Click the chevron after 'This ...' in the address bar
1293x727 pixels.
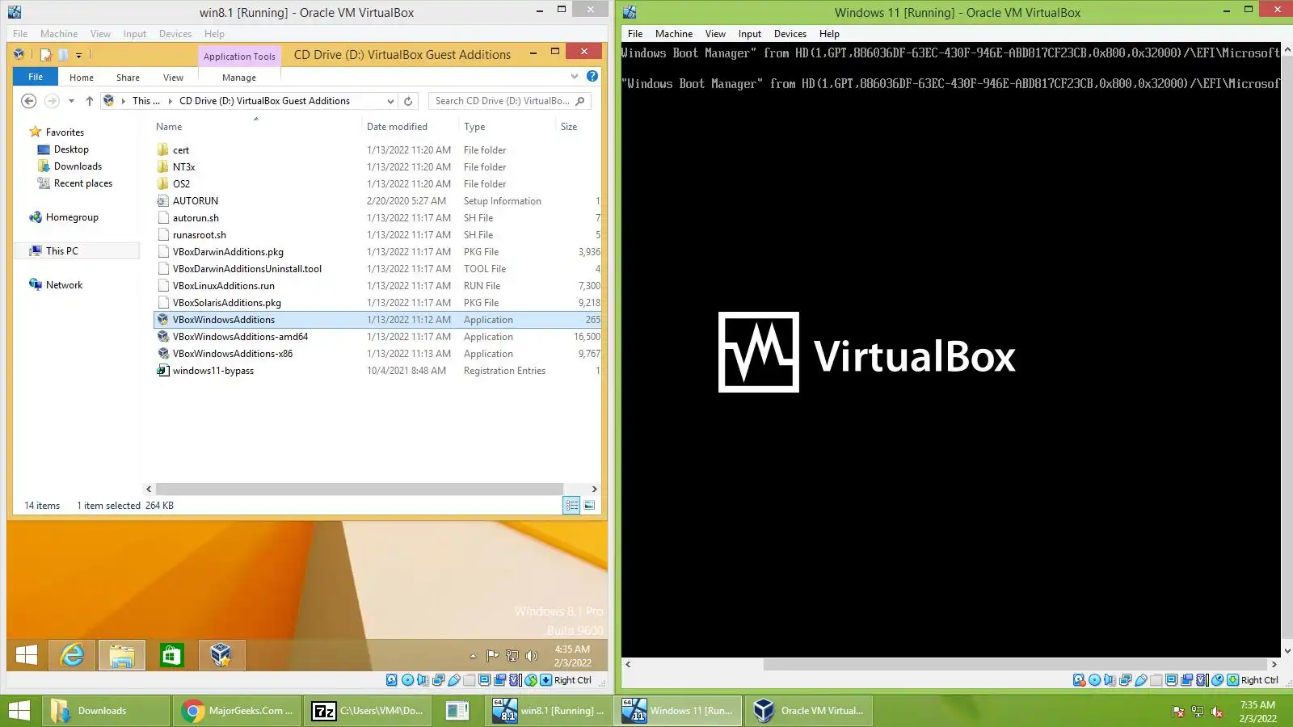tap(170, 101)
